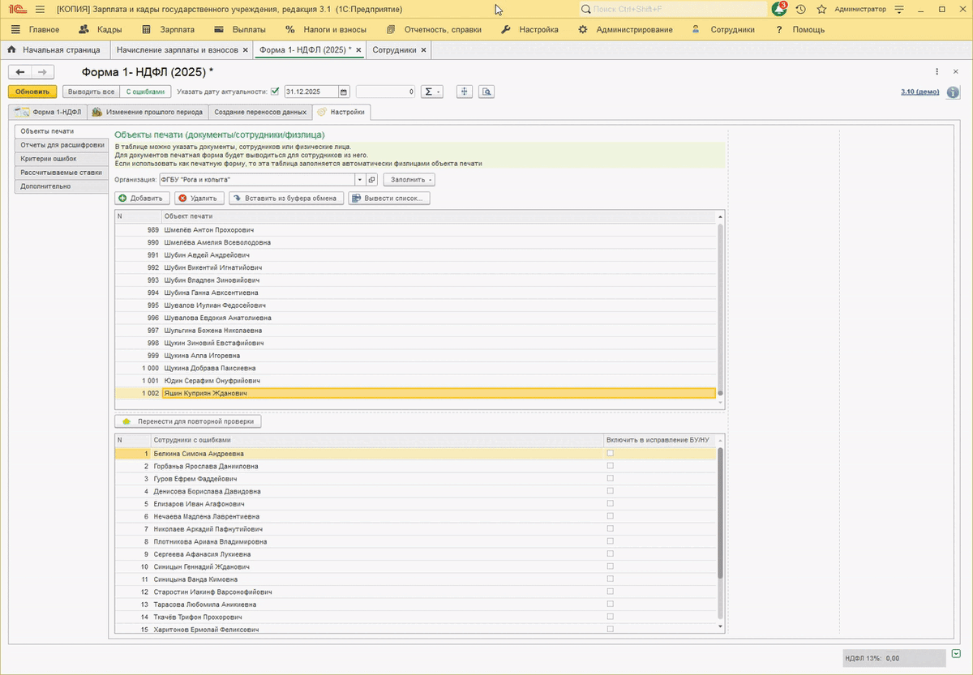Viewport: 973px width, 675px height.
Task: Expand the Организация dropdown list
Action: point(360,179)
